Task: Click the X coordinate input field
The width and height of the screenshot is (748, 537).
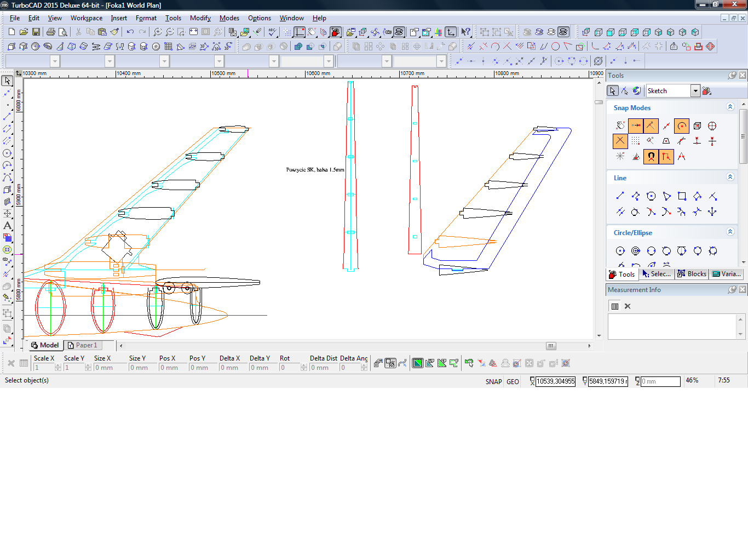Action: (555, 381)
